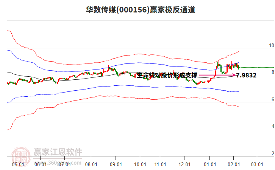275x170 pixels.
Task: Click the annotation 生命线对股价形成支撑
Action: pyautogui.click(x=167, y=76)
